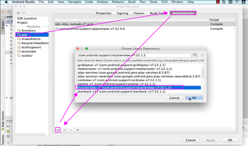Select play-services 6.5.87 library entry
Screen dimensions: 248x146
(139, 73)
